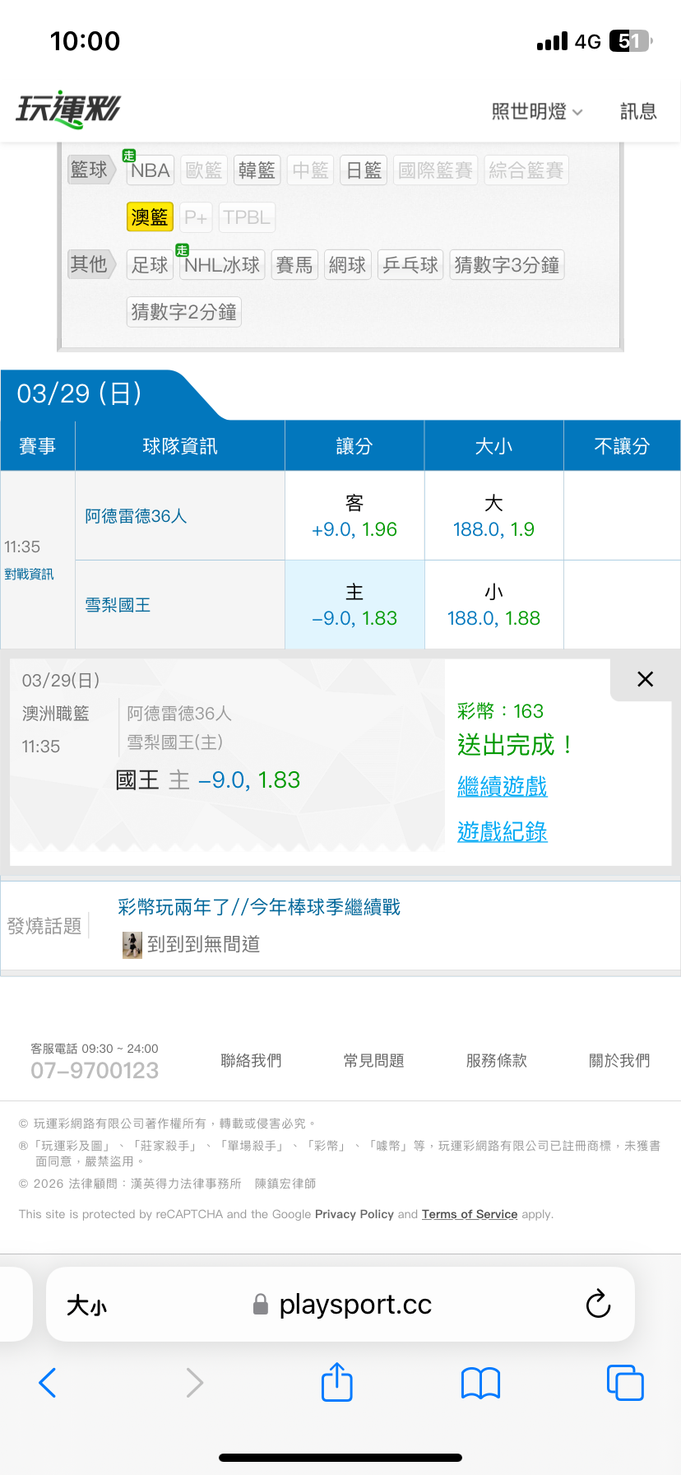Viewport: 681px width, 1475px height.
Task: Open 對戰資訊 matchup info link
Action: tap(29, 575)
